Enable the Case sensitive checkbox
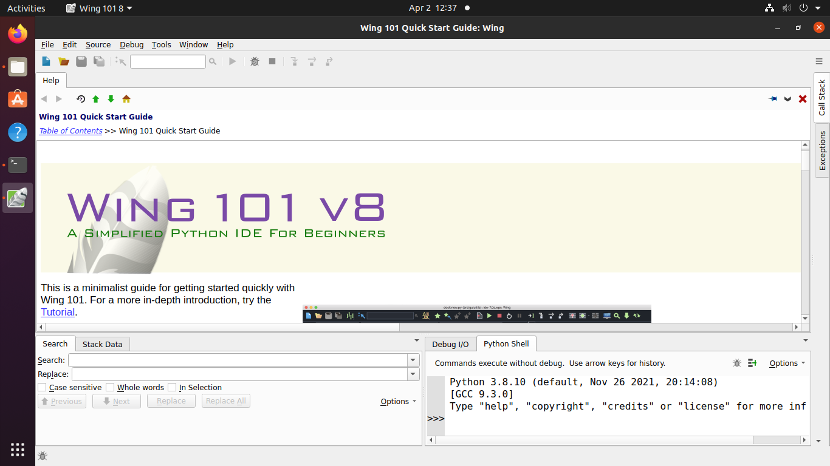 click(x=42, y=387)
